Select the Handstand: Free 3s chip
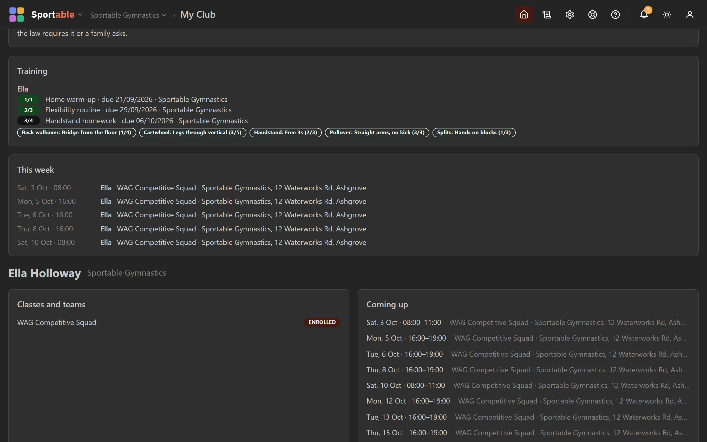This screenshot has width=707, height=442. point(285,132)
